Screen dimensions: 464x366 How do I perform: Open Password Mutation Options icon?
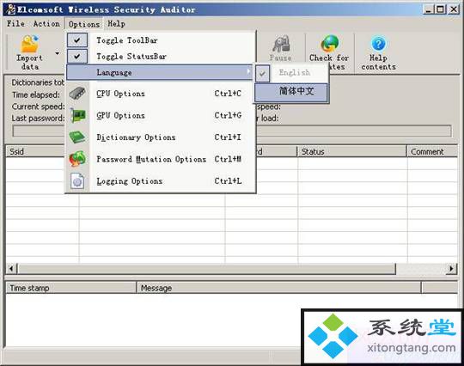[x=77, y=159]
